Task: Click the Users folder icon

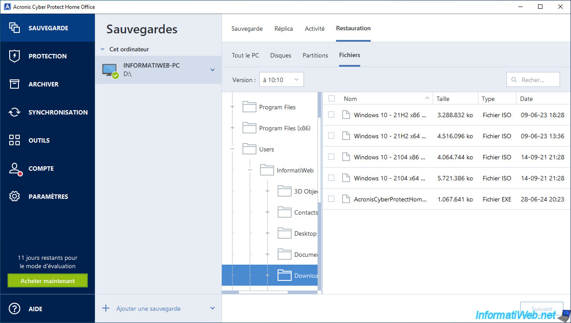Action: point(249,149)
